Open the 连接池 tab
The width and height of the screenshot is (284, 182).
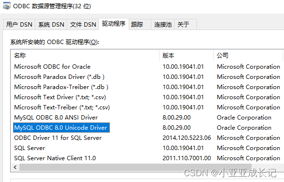[163, 24]
